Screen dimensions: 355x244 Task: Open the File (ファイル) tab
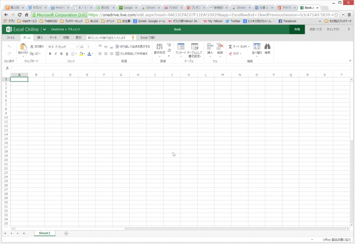tap(11, 38)
